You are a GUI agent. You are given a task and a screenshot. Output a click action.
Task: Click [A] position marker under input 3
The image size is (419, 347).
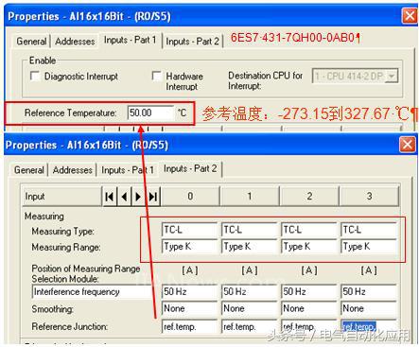pos(369,270)
